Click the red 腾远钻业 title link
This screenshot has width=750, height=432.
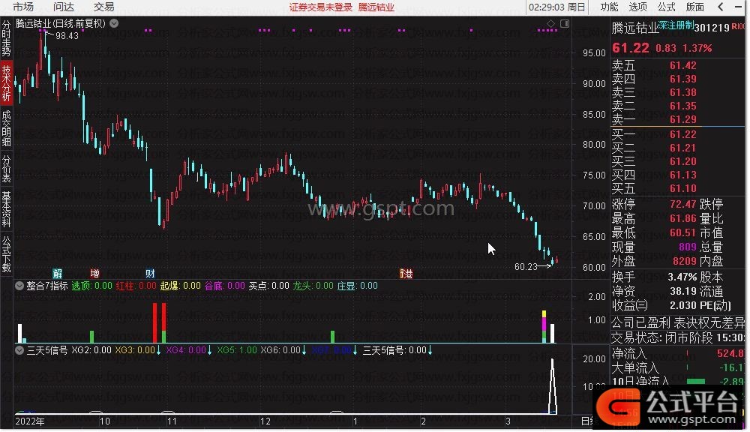pyautogui.click(x=376, y=7)
